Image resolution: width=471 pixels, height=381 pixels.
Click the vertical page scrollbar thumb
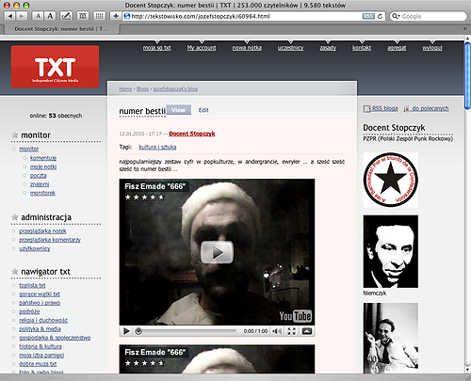467,76
